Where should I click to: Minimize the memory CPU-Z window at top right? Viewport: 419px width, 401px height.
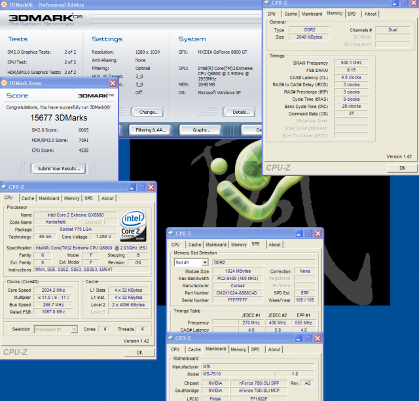(395, 3)
